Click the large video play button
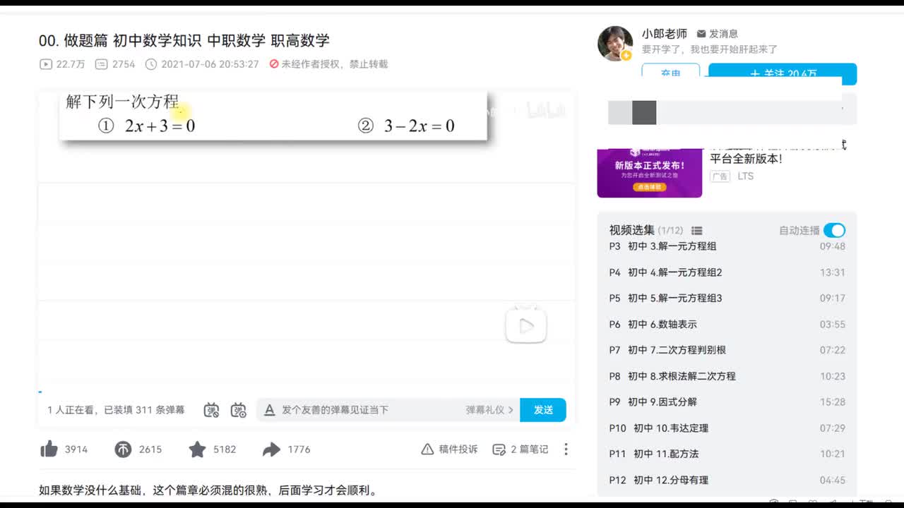 click(526, 325)
